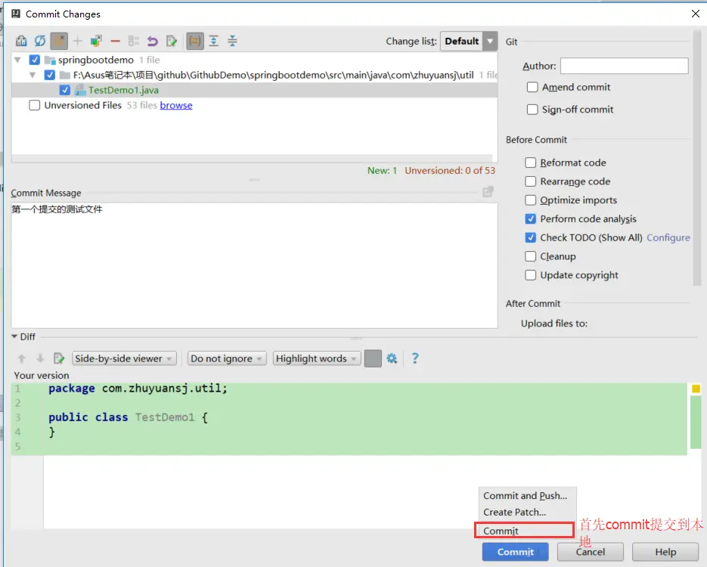Click the 'public class TestDemo1 {' diff line
The height and width of the screenshot is (567, 707).
(x=128, y=417)
